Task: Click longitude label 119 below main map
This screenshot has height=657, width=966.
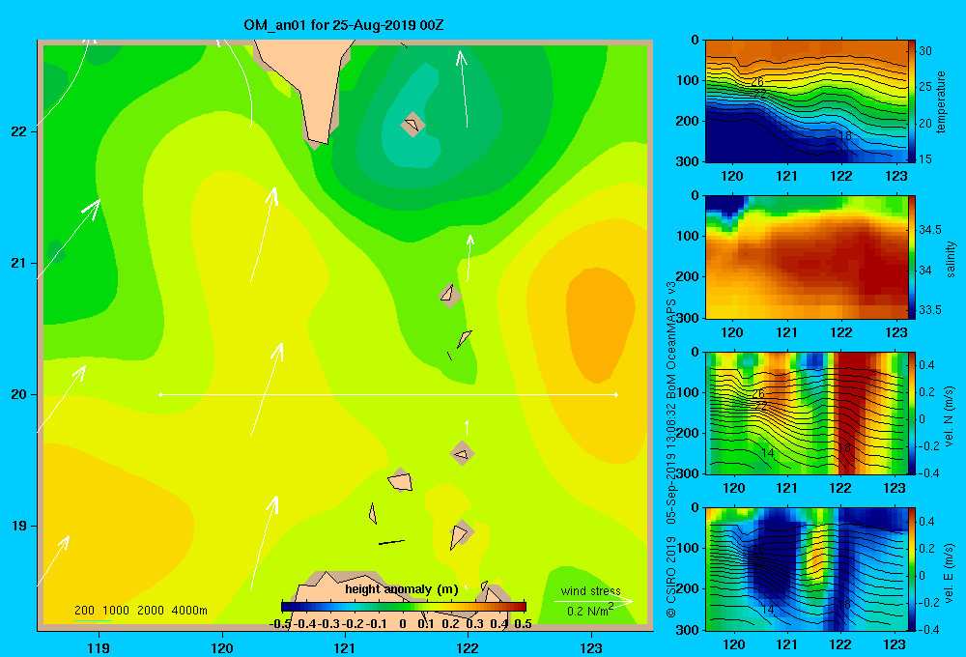Action: [99, 647]
